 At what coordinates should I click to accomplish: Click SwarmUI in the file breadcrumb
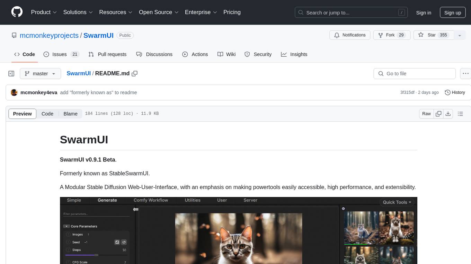(79, 73)
